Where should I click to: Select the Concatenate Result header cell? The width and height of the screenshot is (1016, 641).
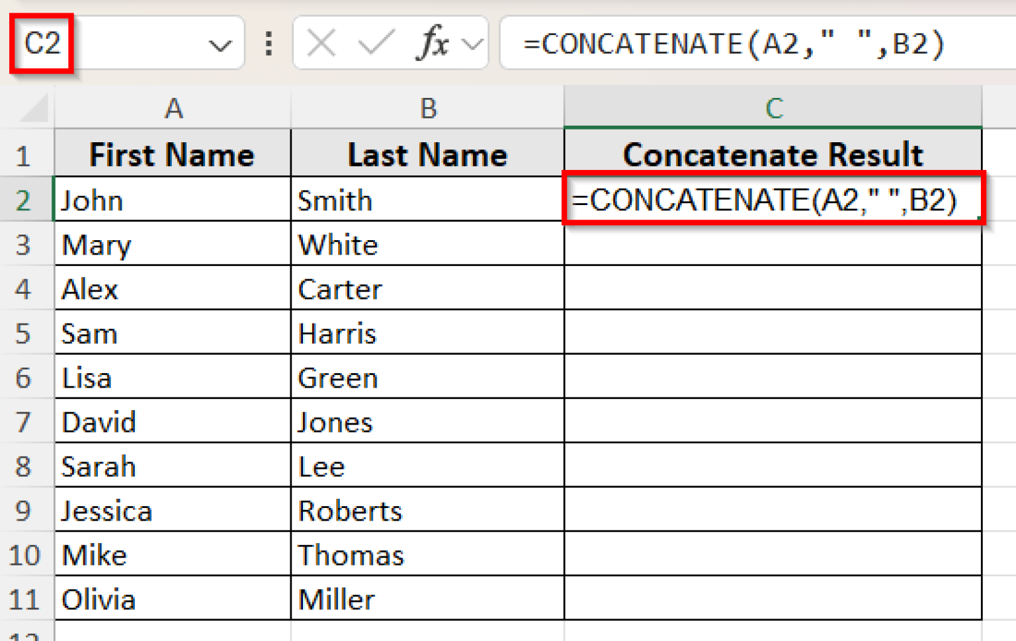click(x=773, y=154)
